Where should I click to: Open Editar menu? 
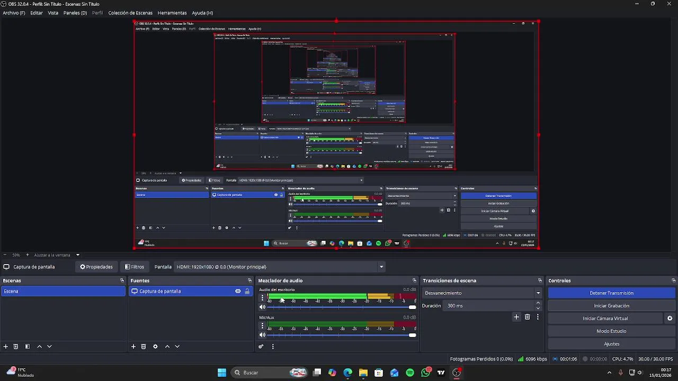37,13
